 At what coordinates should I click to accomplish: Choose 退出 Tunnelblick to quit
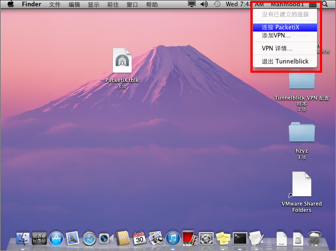click(x=285, y=61)
